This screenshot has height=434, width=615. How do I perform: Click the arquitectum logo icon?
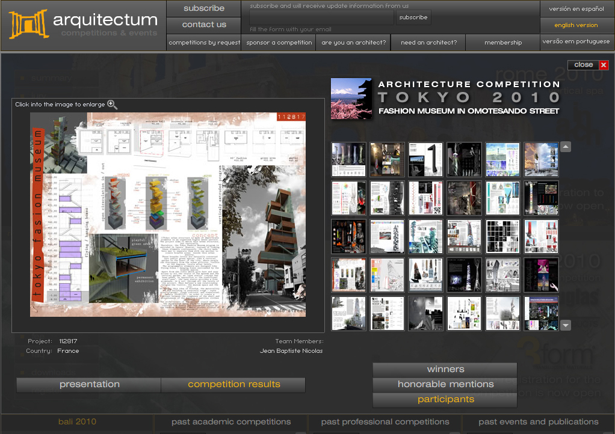click(29, 23)
